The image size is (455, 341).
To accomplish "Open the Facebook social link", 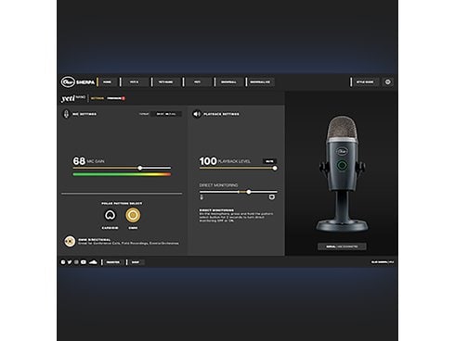I will [x=63, y=262].
